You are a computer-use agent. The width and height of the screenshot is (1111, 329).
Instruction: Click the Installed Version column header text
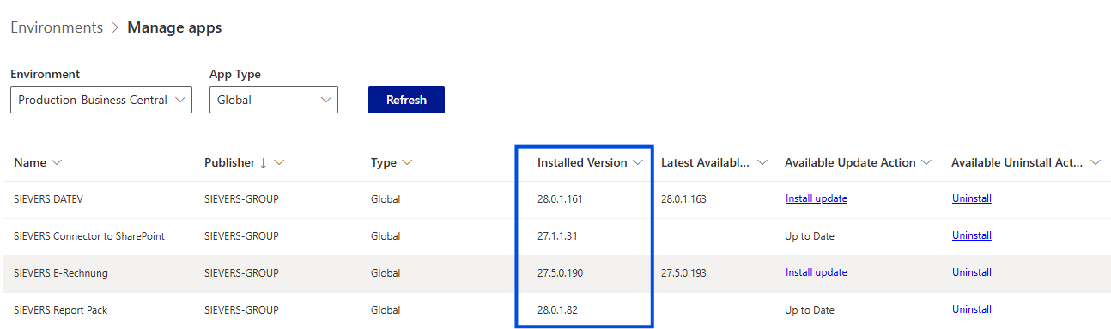coord(582,162)
